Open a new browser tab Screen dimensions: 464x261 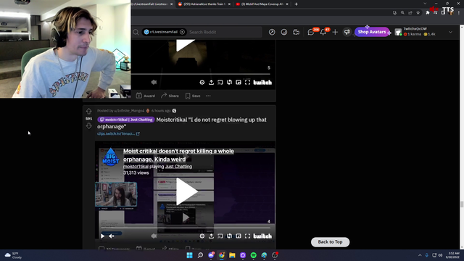[297, 4]
